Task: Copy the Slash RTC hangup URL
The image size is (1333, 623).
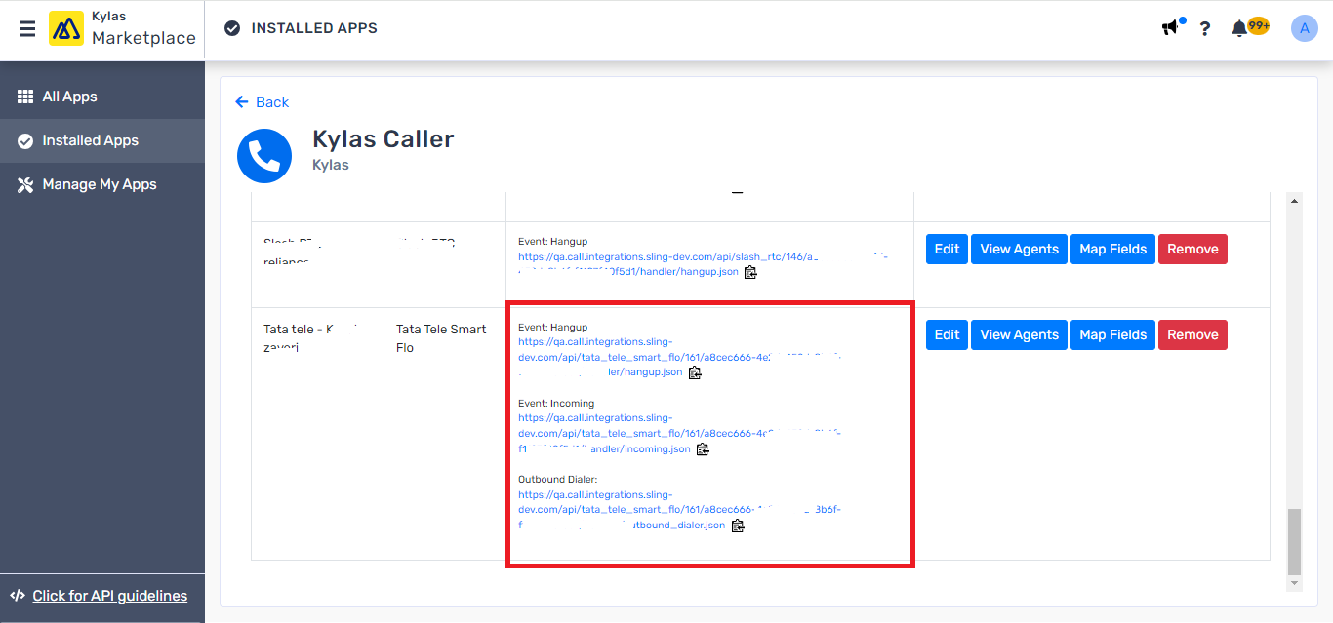Action: click(750, 272)
